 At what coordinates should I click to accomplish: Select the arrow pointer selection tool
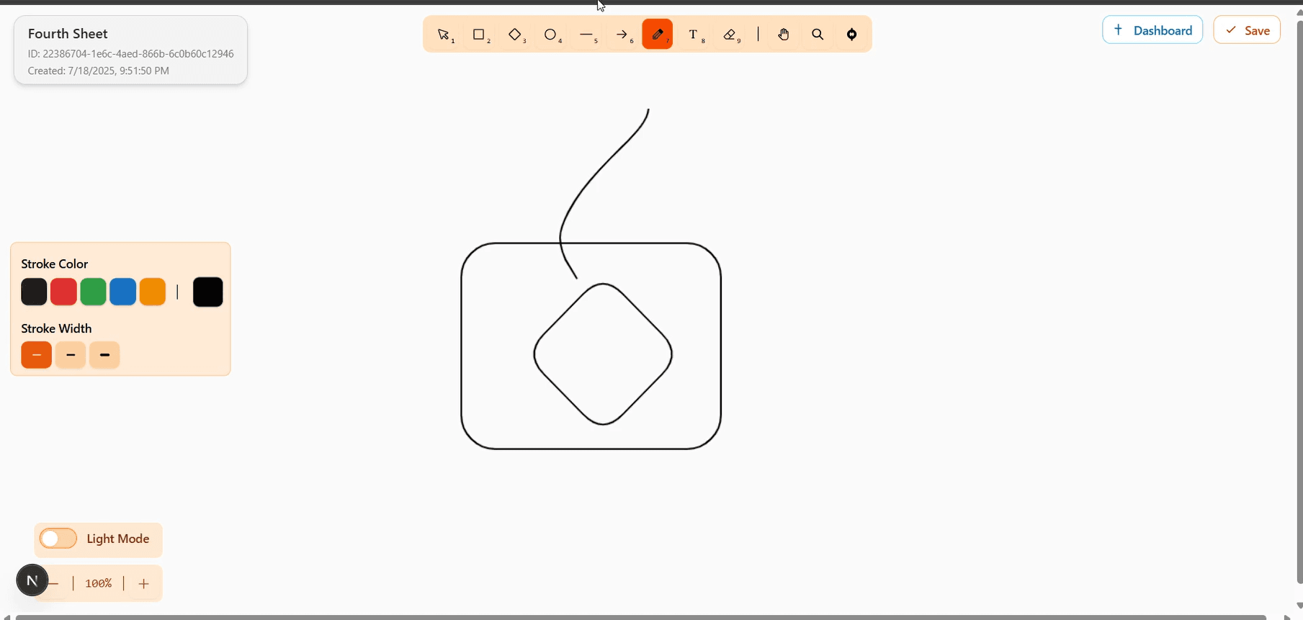click(445, 35)
